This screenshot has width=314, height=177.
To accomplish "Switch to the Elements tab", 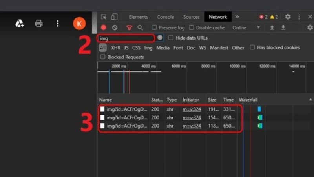I will (139, 17).
